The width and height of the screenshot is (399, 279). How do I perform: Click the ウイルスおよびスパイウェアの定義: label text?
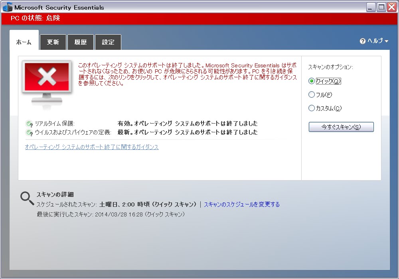coord(73,132)
